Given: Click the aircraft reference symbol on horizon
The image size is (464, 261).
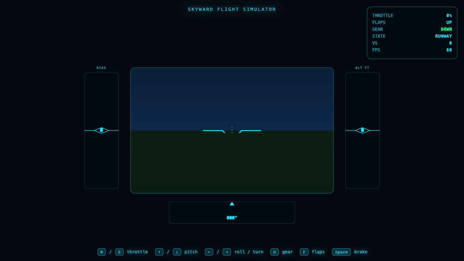Looking at the screenshot, I should (x=232, y=130).
